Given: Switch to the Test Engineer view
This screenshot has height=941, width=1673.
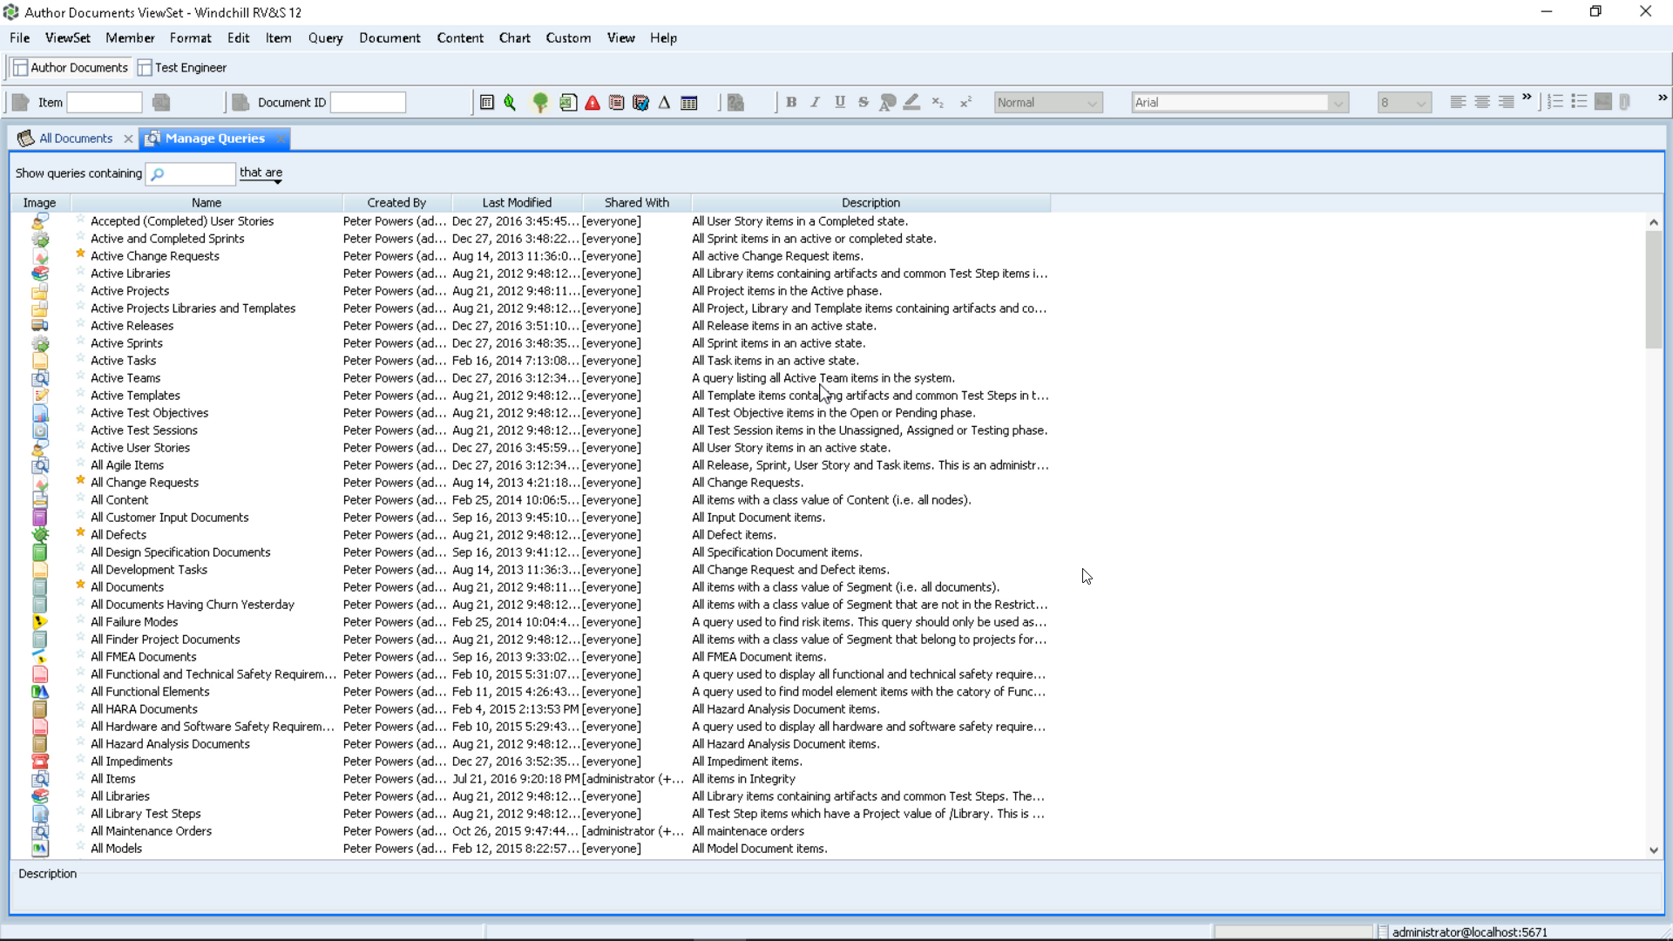Looking at the screenshot, I should pos(182,68).
